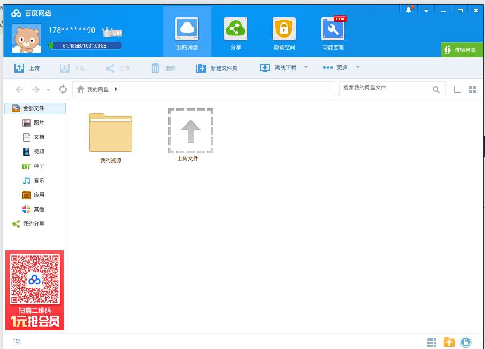Click the blue lock status icon
Image resolution: width=485 pixels, height=349 pixels.
click(x=466, y=342)
